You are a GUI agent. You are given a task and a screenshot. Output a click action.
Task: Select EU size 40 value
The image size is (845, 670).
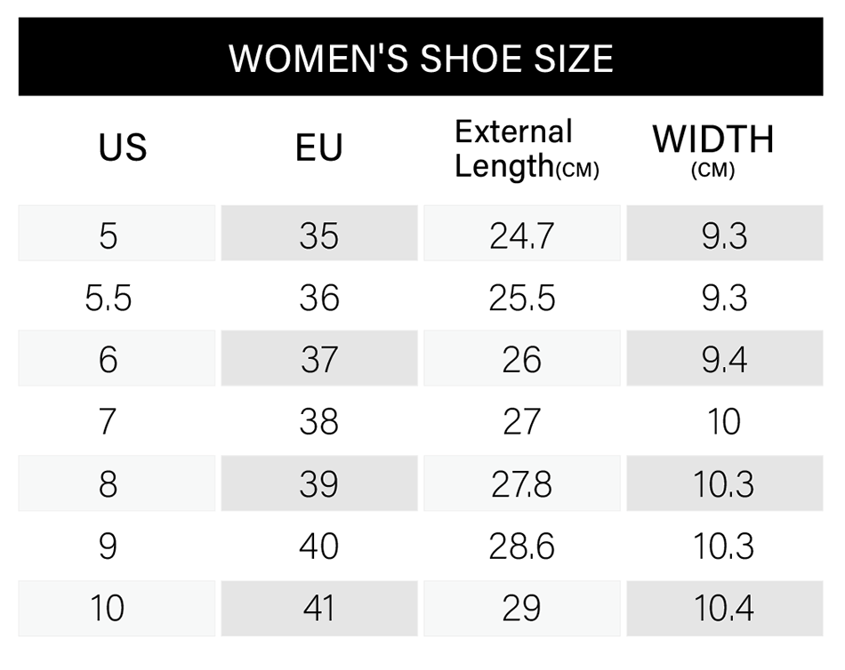319,546
